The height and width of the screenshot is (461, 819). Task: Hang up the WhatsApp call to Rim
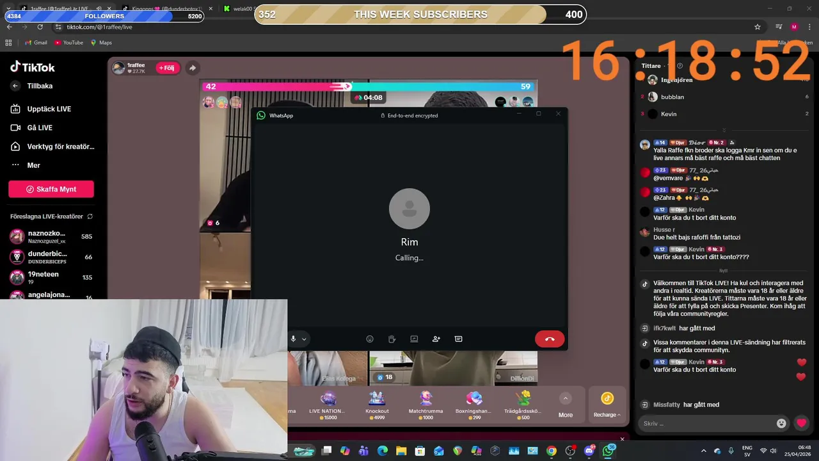pos(550,339)
